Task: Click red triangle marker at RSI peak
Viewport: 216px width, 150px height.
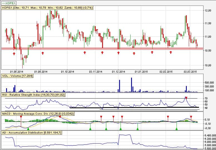Action: pos(186,98)
